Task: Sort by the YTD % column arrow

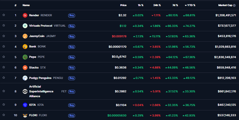Action: click(x=186, y=5)
